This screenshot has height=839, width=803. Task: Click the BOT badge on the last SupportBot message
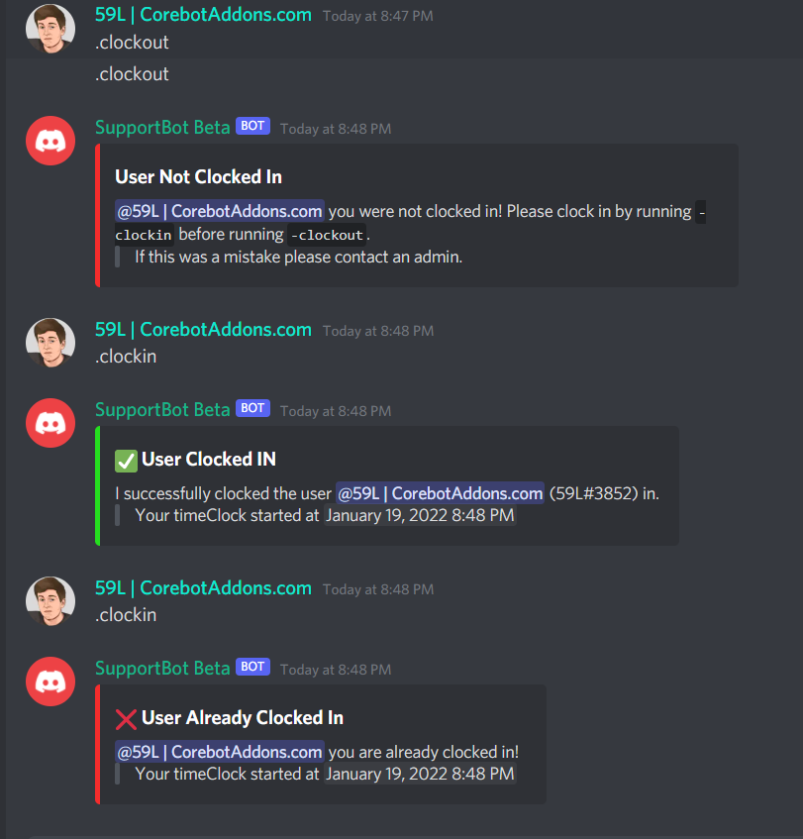point(252,667)
